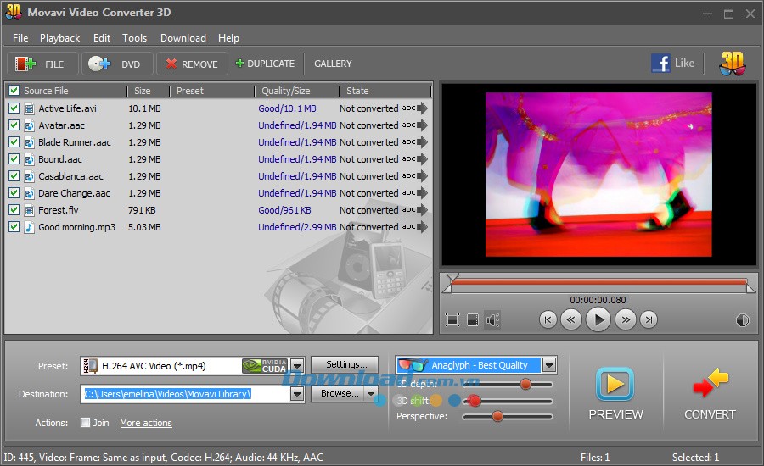Click the abc arrow icon for Avatar.aac
Screen dimensions: 764x466
pos(414,125)
